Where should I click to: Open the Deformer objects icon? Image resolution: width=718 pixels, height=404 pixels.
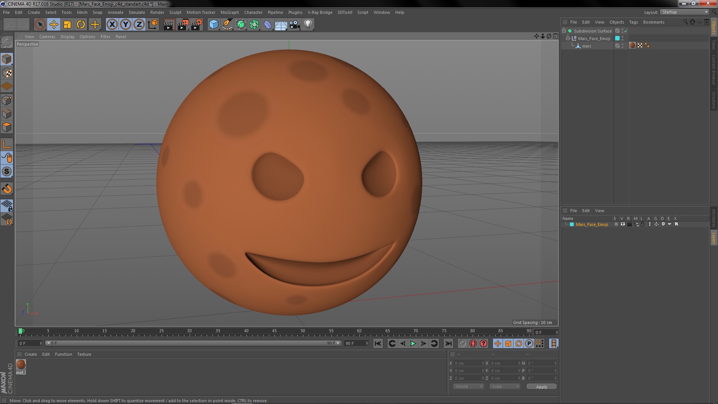click(x=268, y=25)
